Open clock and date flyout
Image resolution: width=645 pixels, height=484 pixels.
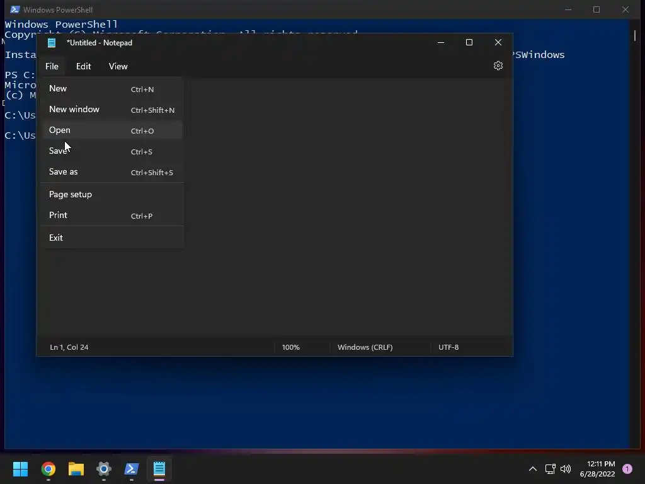click(597, 469)
